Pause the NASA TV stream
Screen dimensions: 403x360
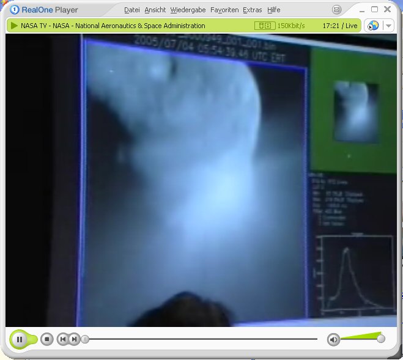pyautogui.click(x=20, y=339)
